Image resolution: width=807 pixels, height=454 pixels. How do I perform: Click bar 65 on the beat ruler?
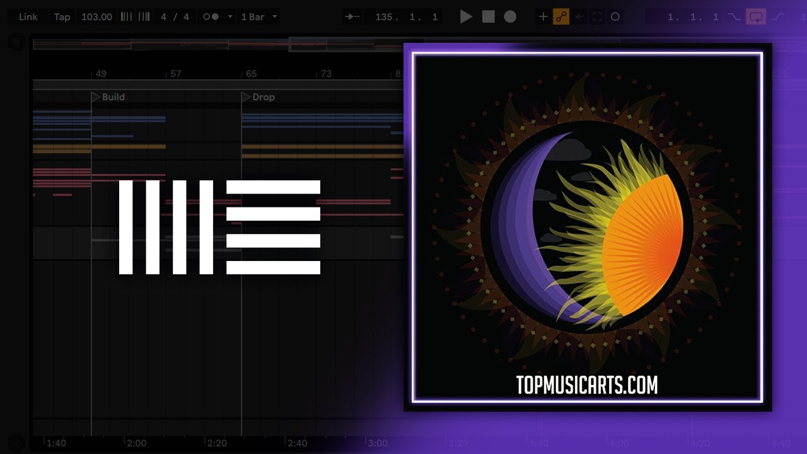[x=251, y=74]
